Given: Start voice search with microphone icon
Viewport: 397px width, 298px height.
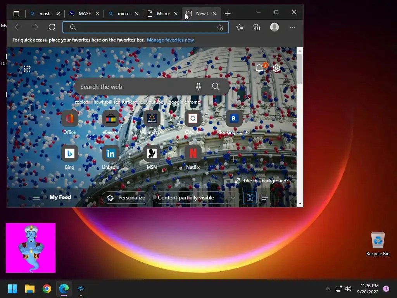Looking at the screenshot, I should [198, 87].
